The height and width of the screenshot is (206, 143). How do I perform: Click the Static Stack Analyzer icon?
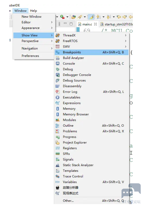point(57,165)
